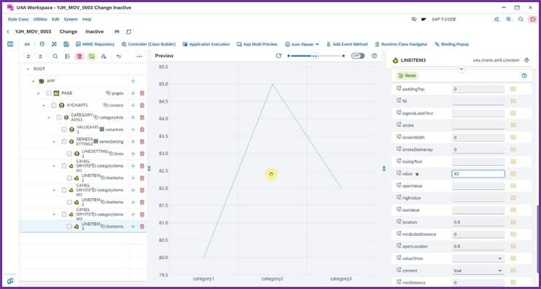Click the green icon in tree toolbar

point(91,56)
